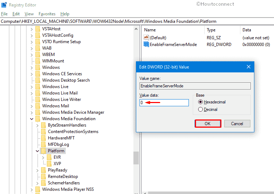
Task: Click the RemoteDesktop folder icon
Action: click(x=43, y=177)
